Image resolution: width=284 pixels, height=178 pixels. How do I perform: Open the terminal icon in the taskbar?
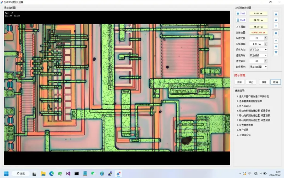point(77,174)
